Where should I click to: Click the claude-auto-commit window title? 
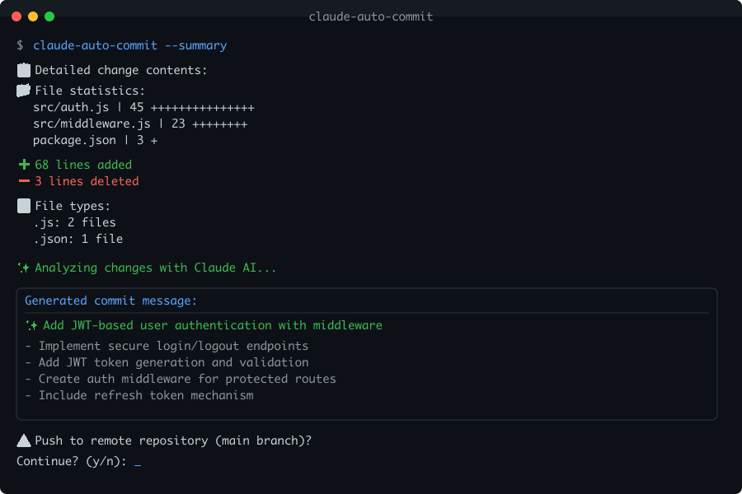(370, 16)
